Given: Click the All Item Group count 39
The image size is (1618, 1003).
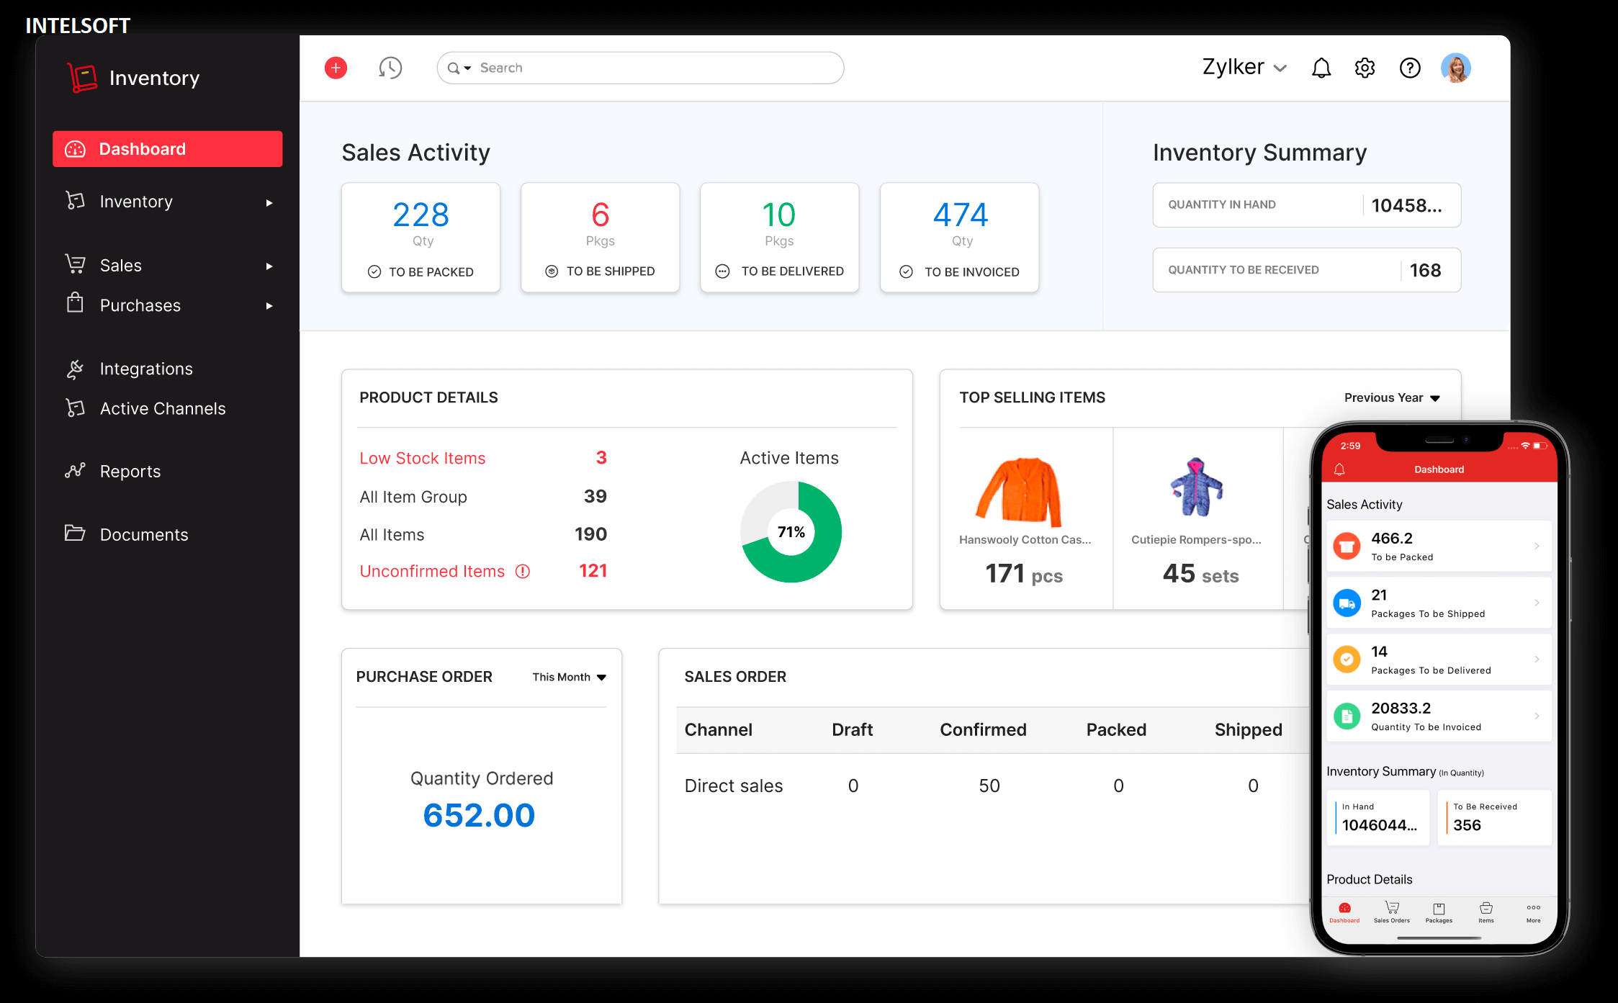Looking at the screenshot, I should coord(595,496).
